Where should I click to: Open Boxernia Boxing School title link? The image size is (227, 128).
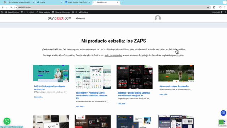point(134,94)
